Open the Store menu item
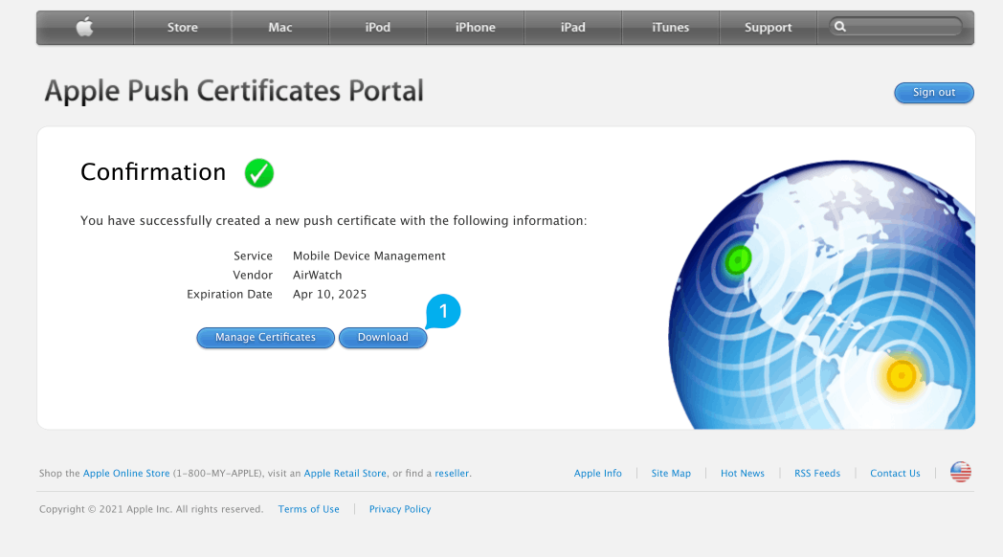The width and height of the screenshot is (1003, 557). click(182, 28)
